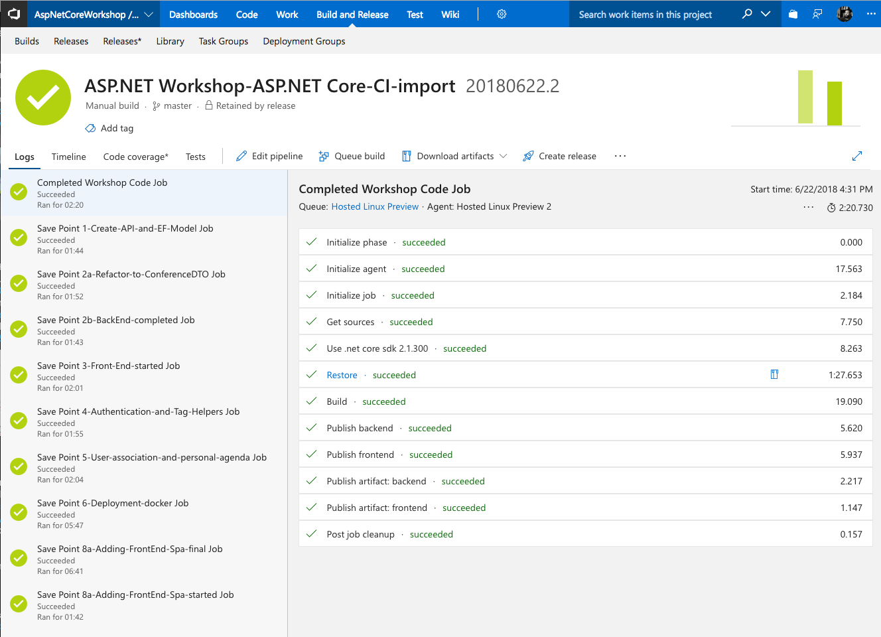
Task: Click the taller build history bar
Action: tap(805, 97)
